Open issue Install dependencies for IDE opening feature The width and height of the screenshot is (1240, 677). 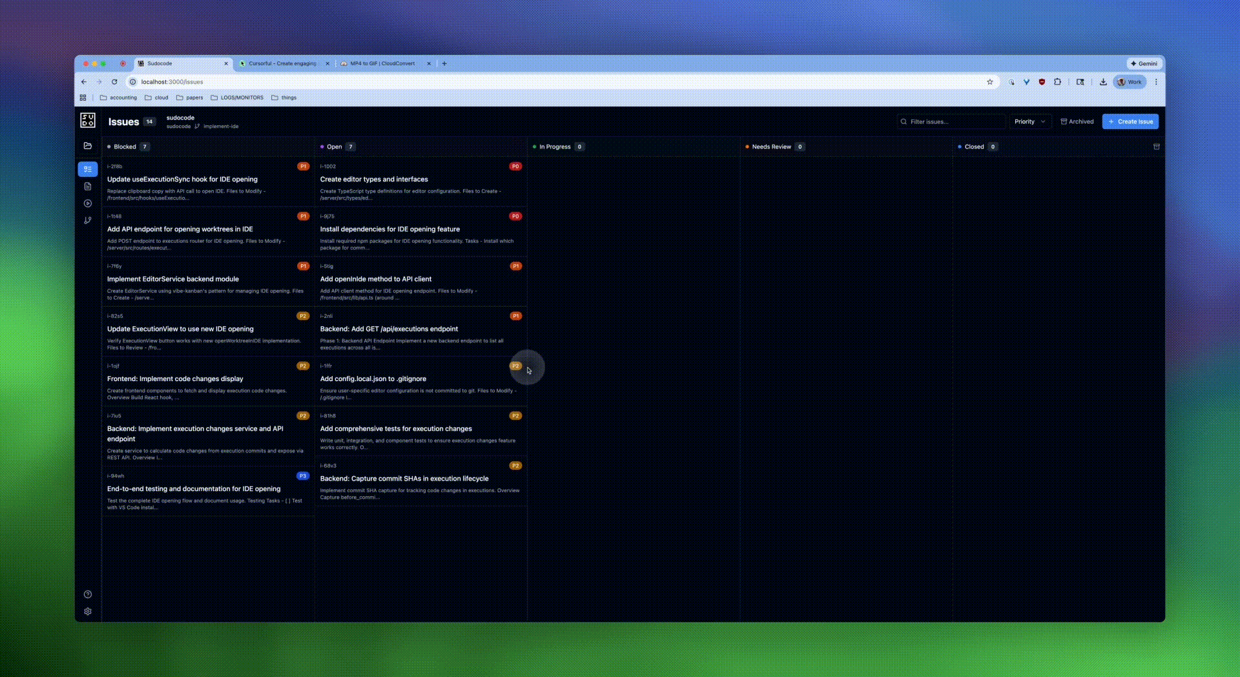[x=421, y=231]
